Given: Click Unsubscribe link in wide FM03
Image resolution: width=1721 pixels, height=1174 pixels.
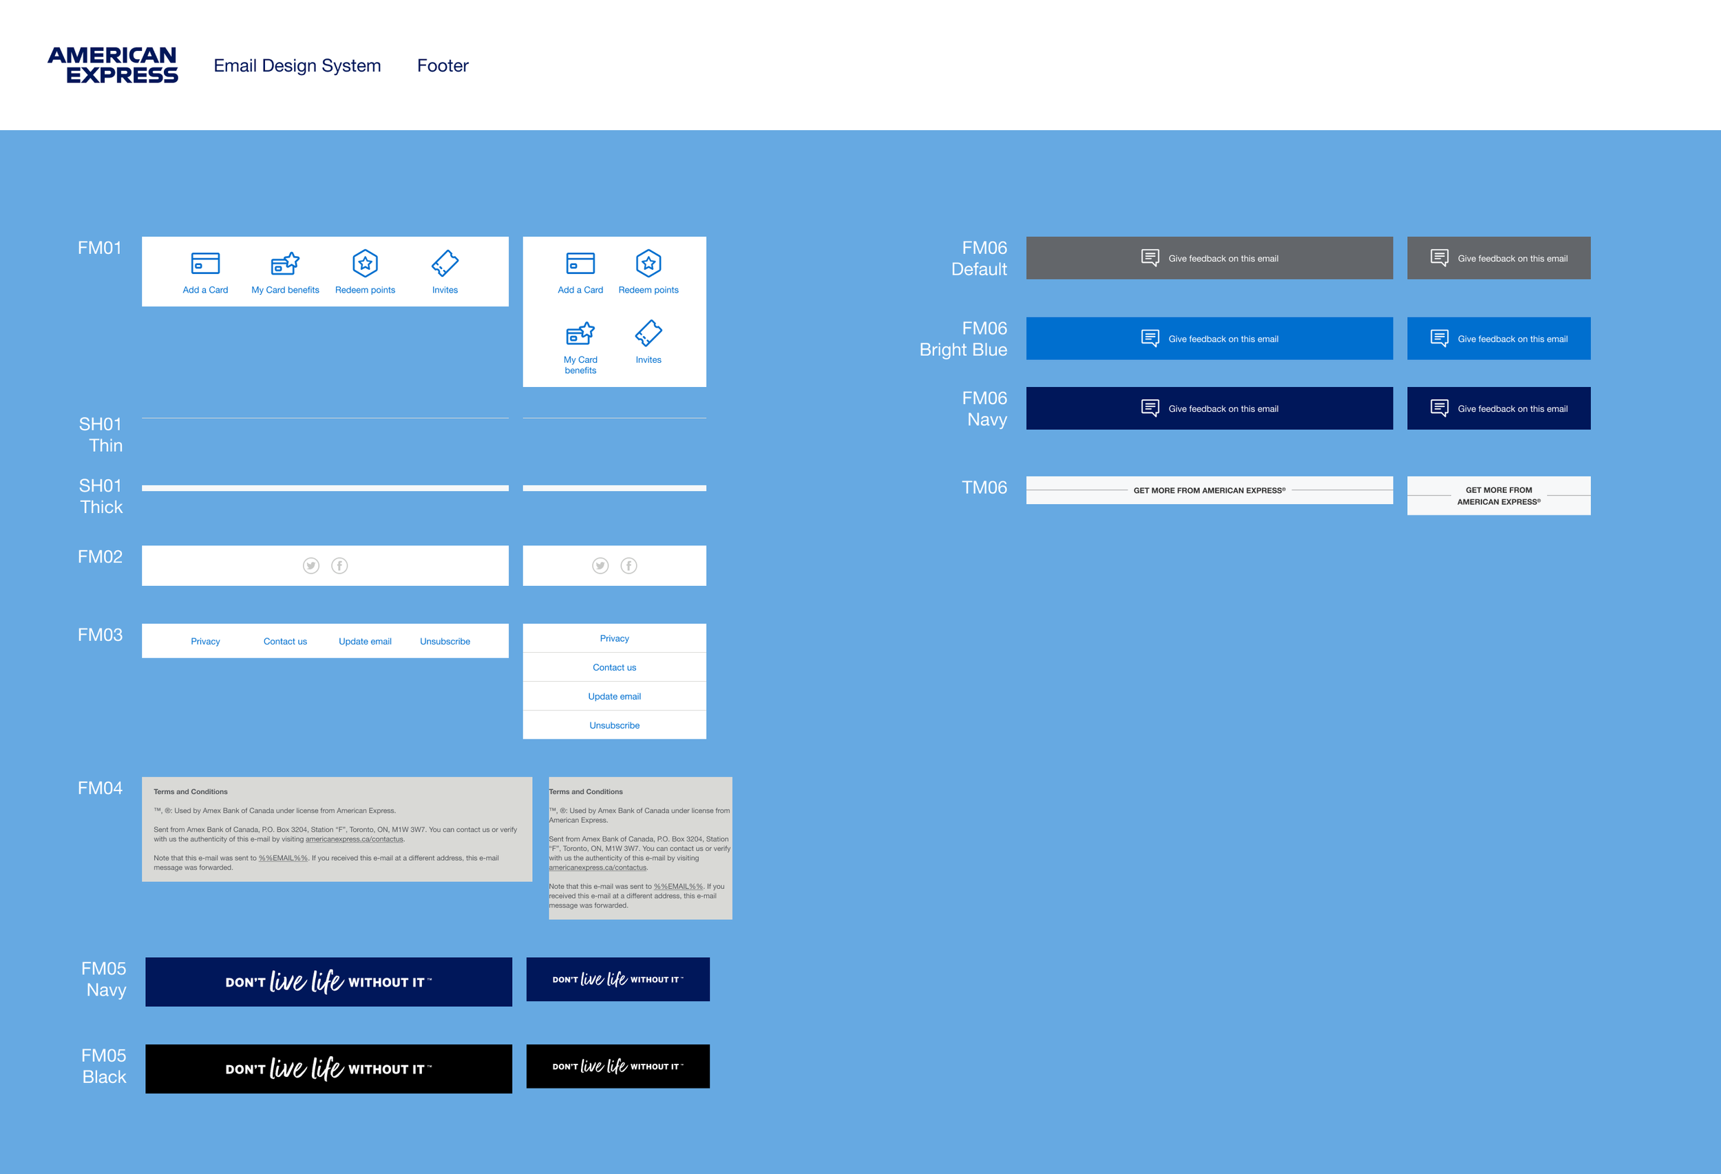Looking at the screenshot, I should pyautogui.click(x=445, y=642).
